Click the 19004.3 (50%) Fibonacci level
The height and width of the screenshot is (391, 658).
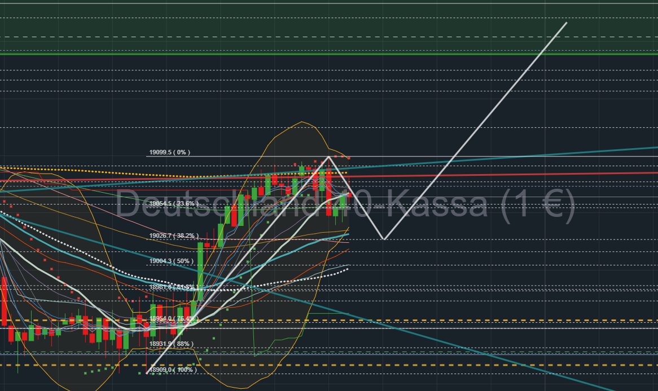[171, 261]
